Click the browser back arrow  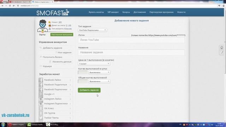click(2, 6)
